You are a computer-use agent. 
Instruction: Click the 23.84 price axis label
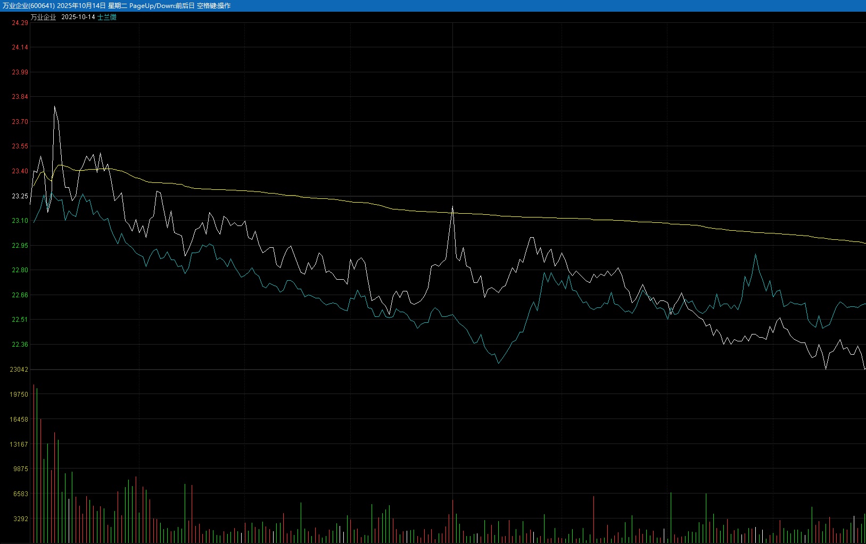coord(20,97)
